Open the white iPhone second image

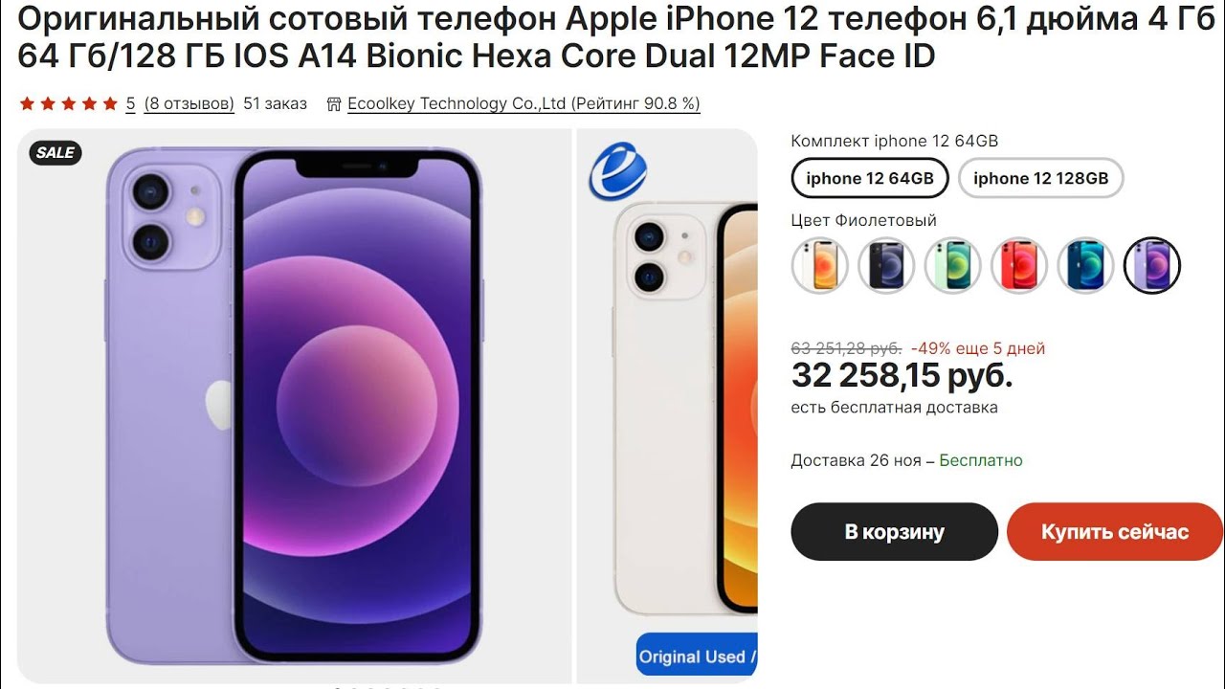pos(667,406)
